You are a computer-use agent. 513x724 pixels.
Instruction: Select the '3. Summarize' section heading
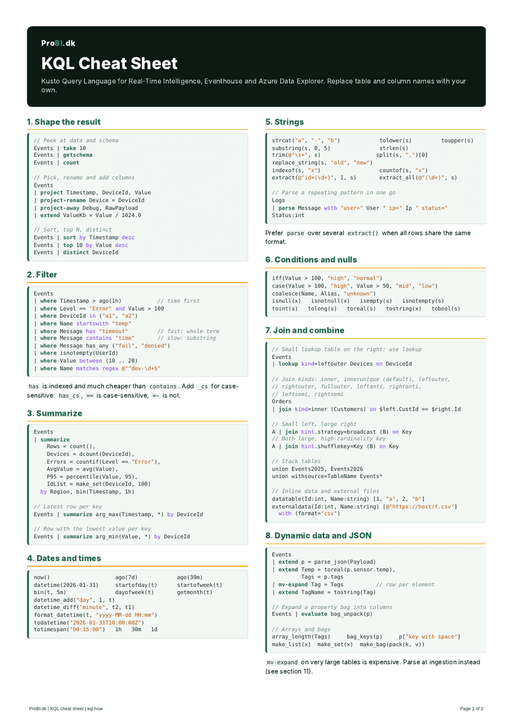click(54, 413)
